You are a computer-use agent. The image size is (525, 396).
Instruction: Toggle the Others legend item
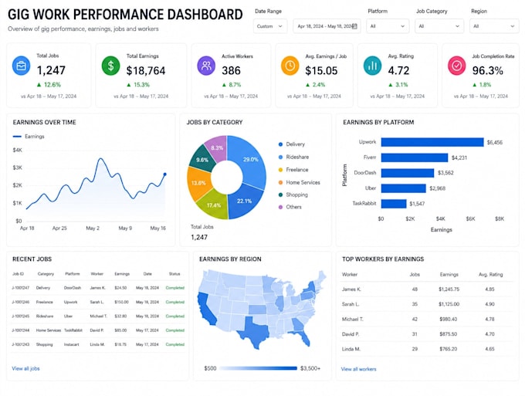tap(290, 207)
